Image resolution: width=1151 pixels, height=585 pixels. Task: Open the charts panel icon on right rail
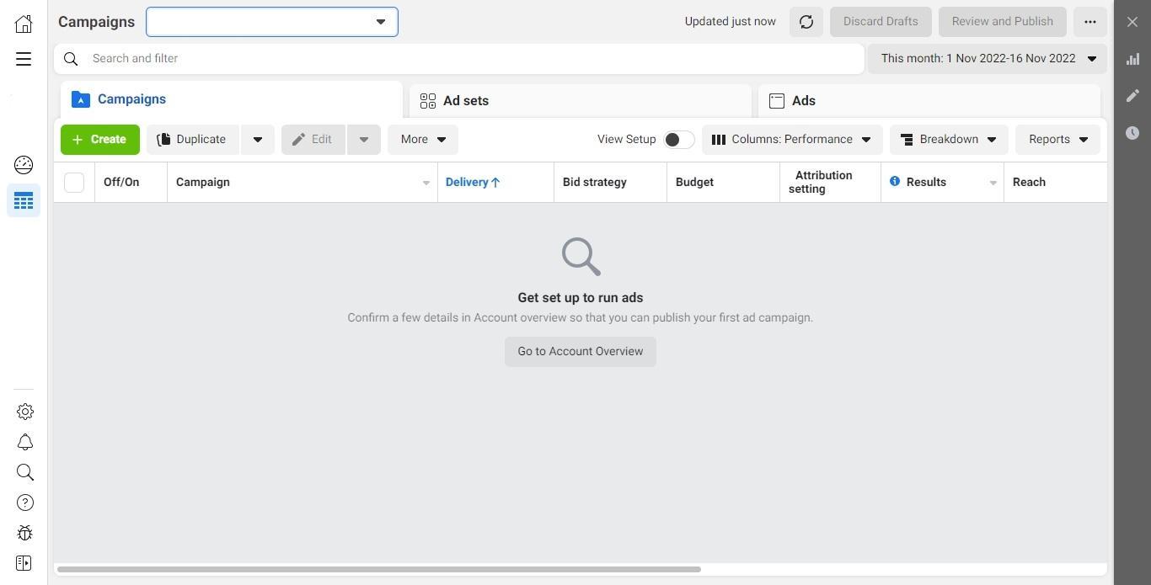[1132, 59]
